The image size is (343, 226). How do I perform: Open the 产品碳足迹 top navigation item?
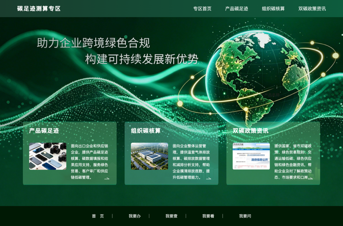237,9
